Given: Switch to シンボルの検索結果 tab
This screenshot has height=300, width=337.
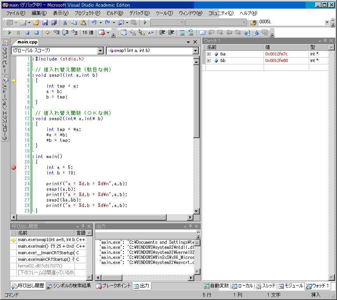Looking at the screenshot, I should tap(69, 286).
